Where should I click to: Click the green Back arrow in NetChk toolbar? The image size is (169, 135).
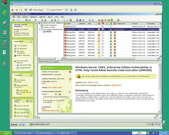13,20
